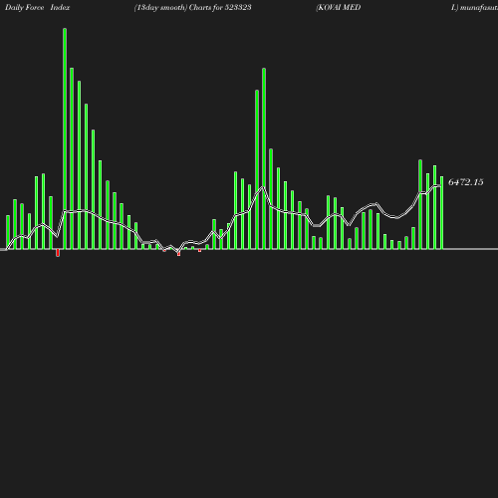Select the tallest green force index bar

65,138
